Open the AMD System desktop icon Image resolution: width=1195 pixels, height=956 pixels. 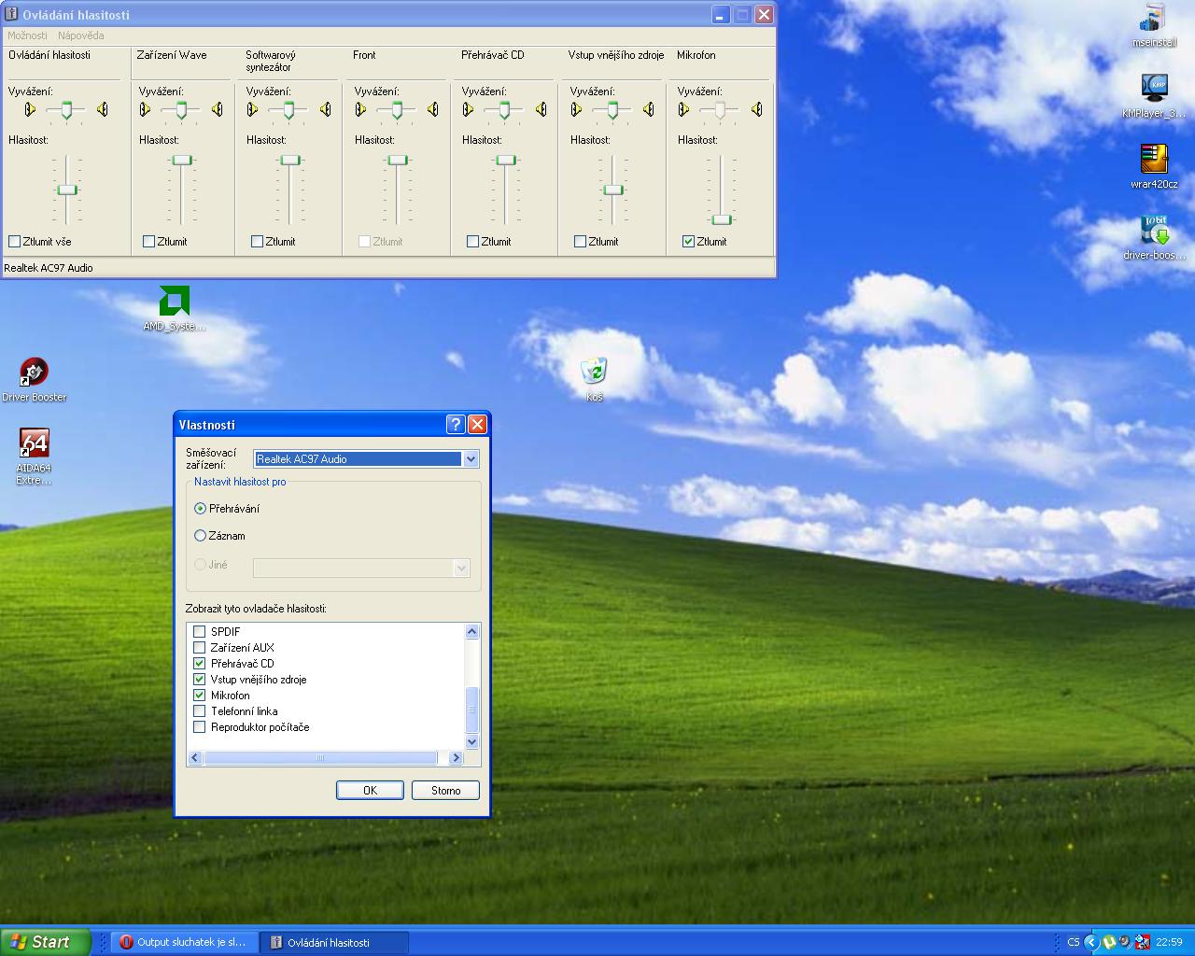coord(175,302)
